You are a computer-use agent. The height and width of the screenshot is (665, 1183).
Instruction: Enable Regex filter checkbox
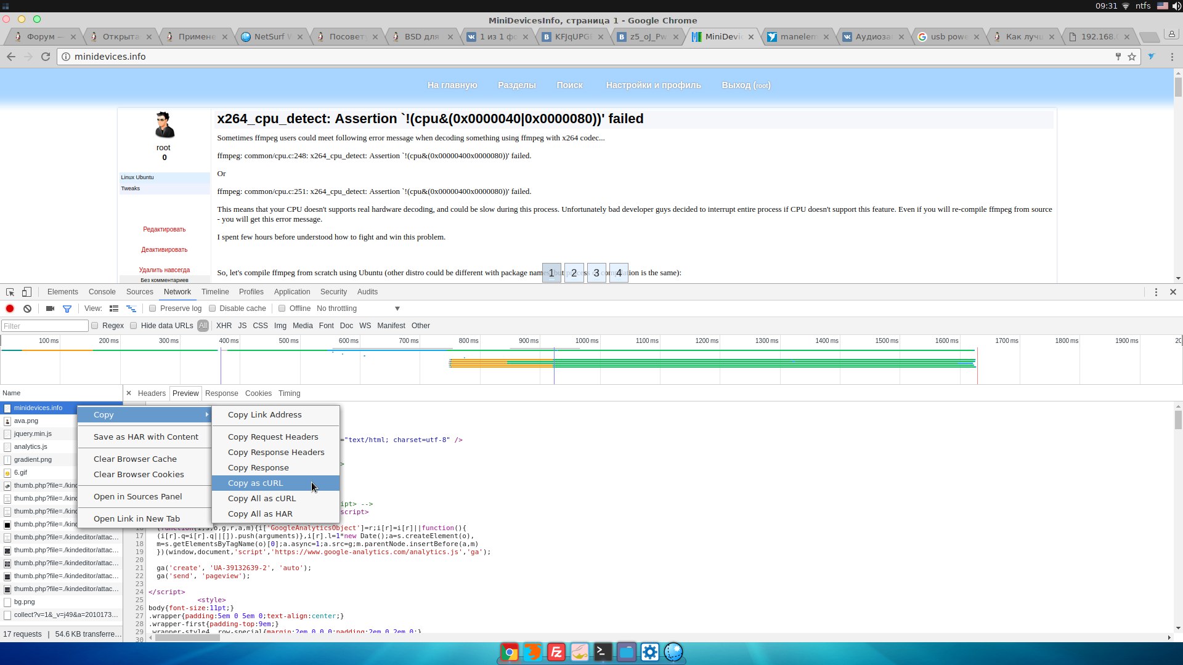pyautogui.click(x=95, y=326)
